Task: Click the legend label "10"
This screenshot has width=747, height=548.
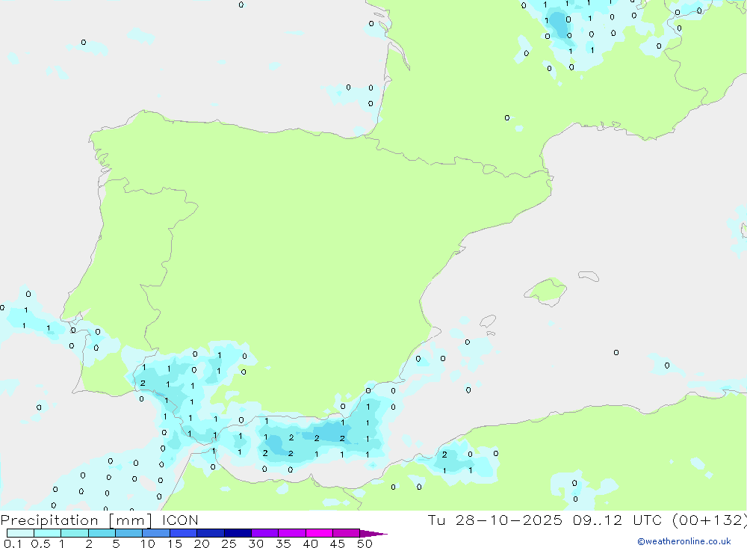Action: (x=148, y=544)
